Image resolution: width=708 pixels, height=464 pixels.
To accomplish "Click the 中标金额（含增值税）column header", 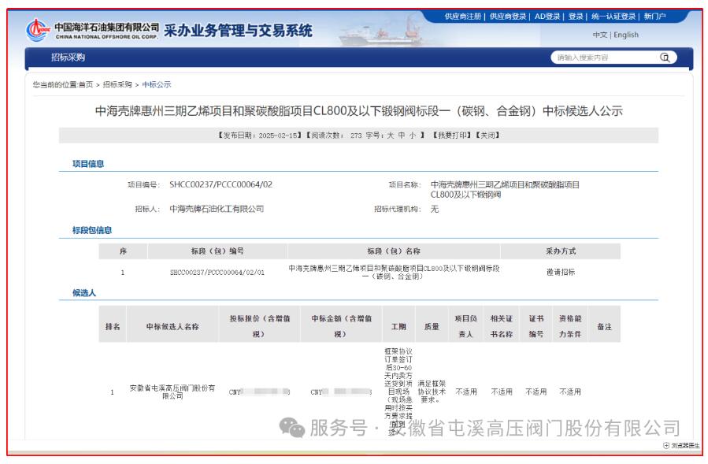I will 341,326.
